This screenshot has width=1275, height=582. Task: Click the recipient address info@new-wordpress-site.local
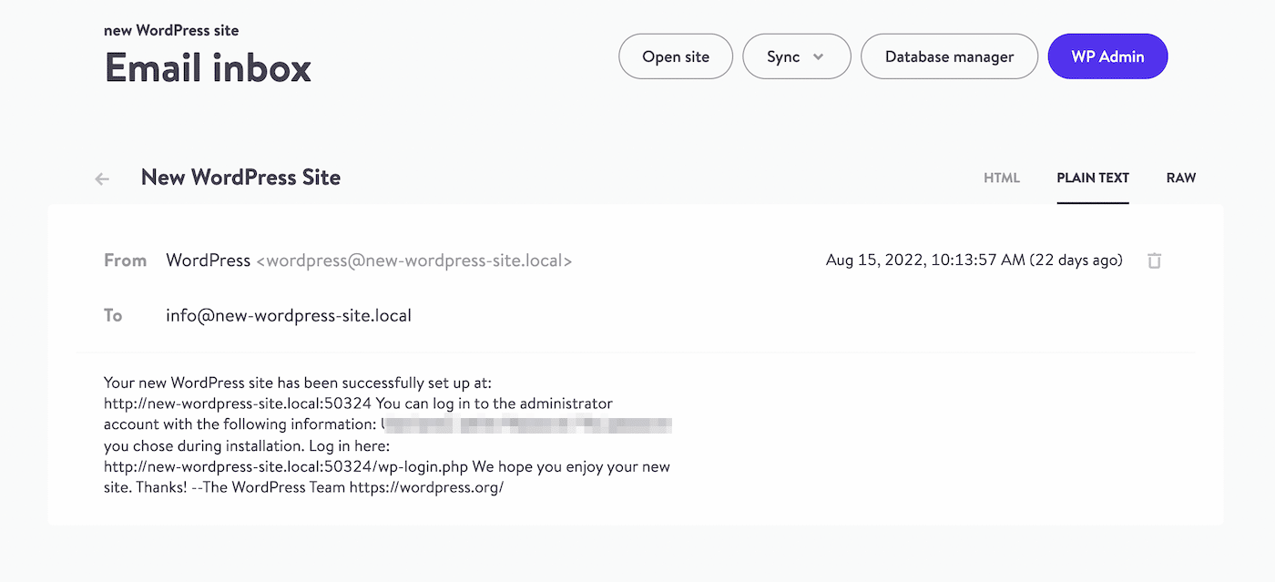click(x=288, y=315)
